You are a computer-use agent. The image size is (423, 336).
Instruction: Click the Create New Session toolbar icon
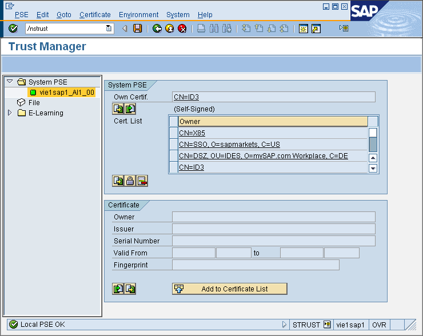click(x=303, y=29)
